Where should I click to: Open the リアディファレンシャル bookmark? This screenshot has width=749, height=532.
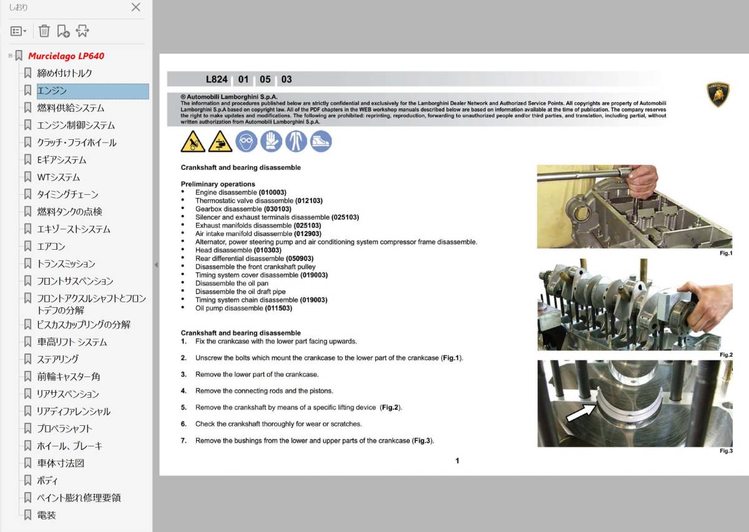click(x=74, y=411)
